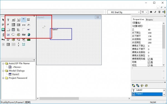Toggle the 使用视觉风格 checkbox
This screenshot has width=167, height=104.
tap(149, 59)
